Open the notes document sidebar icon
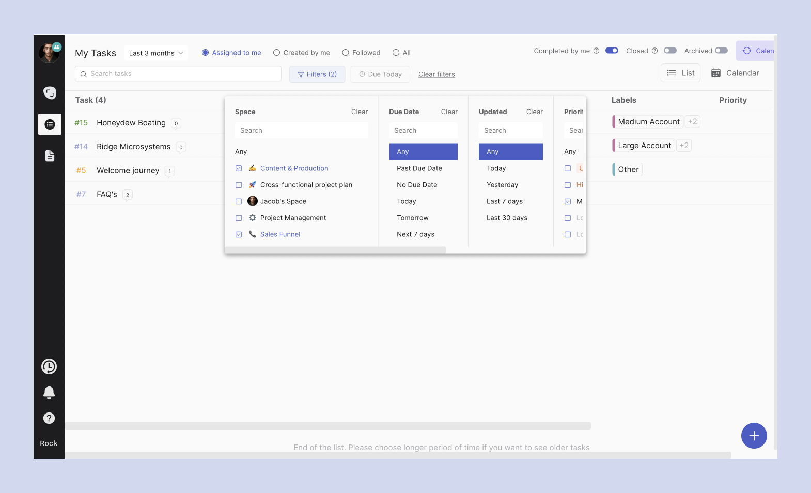This screenshot has height=493, width=811. point(50,155)
